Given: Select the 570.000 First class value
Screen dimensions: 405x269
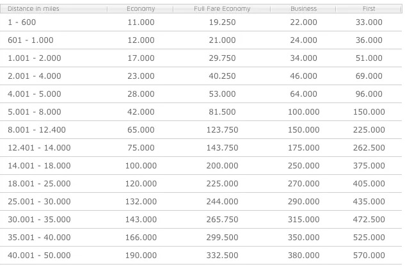Looking at the screenshot, I should tap(369, 256).
